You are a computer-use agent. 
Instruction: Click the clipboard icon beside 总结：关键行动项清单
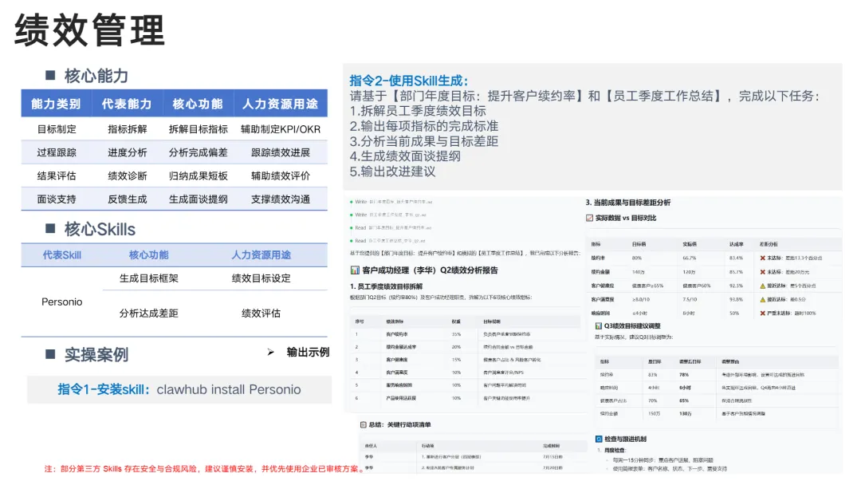click(x=363, y=424)
